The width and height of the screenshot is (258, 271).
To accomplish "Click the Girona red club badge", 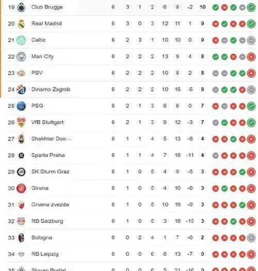I will point(21,188).
